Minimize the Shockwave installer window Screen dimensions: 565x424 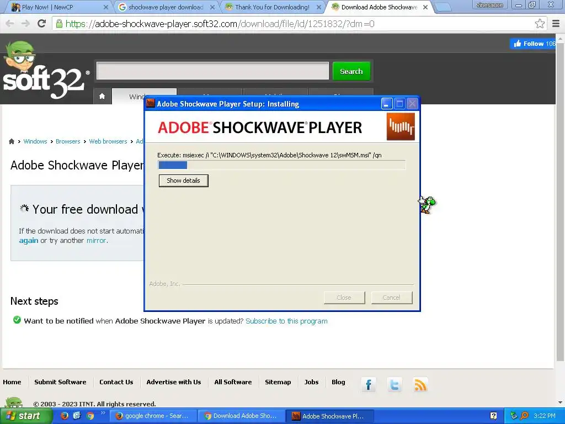click(387, 104)
